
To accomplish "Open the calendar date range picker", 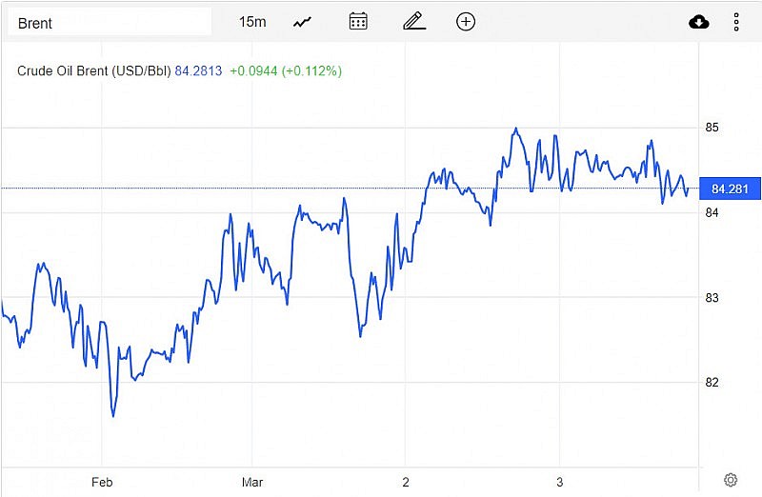I will pyautogui.click(x=358, y=22).
